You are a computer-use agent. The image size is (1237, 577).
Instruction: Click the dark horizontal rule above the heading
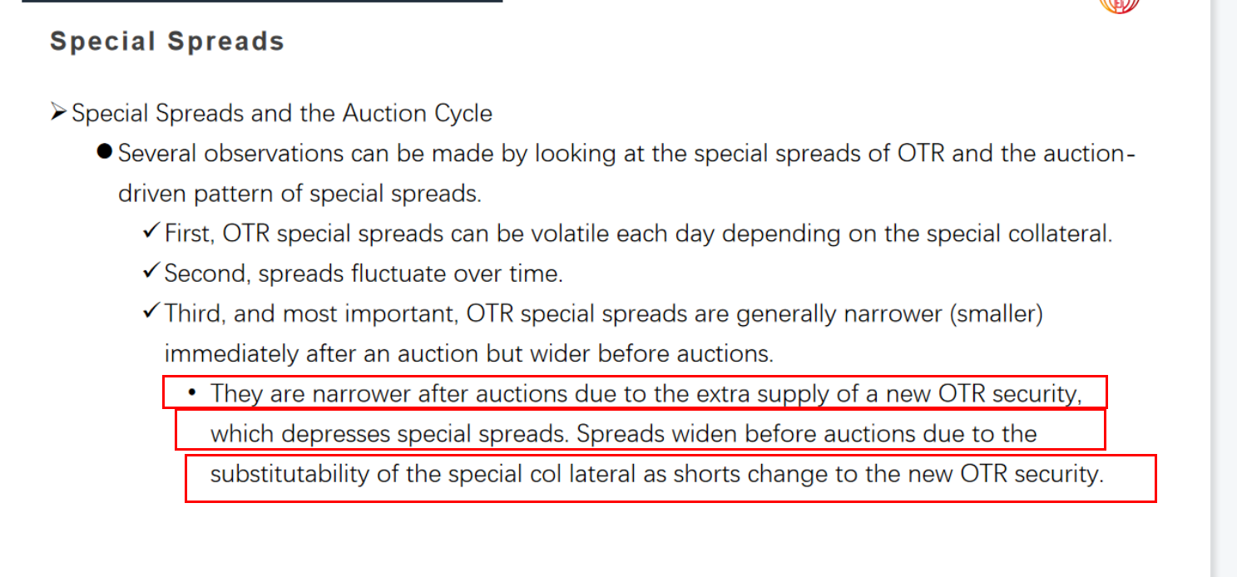point(262,2)
